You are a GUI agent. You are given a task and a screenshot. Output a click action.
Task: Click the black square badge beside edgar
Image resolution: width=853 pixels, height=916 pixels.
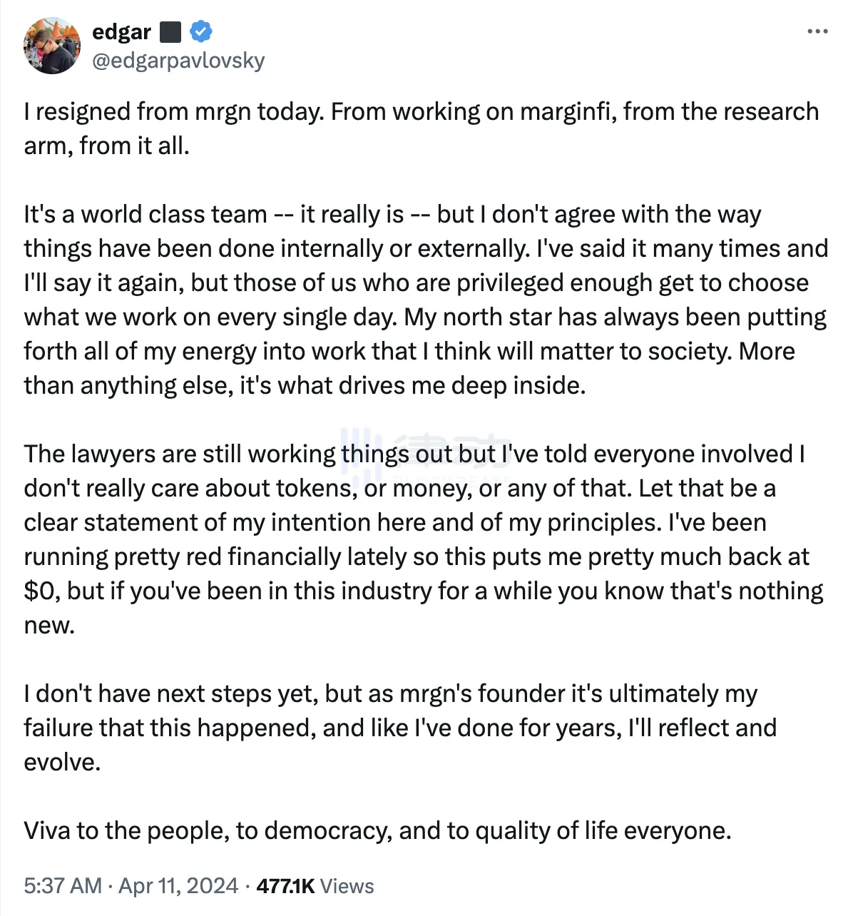click(x=170, y=32)
